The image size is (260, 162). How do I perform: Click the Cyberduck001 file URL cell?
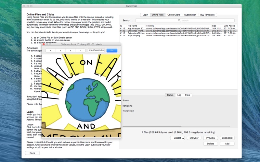click(x=178, y=33)
